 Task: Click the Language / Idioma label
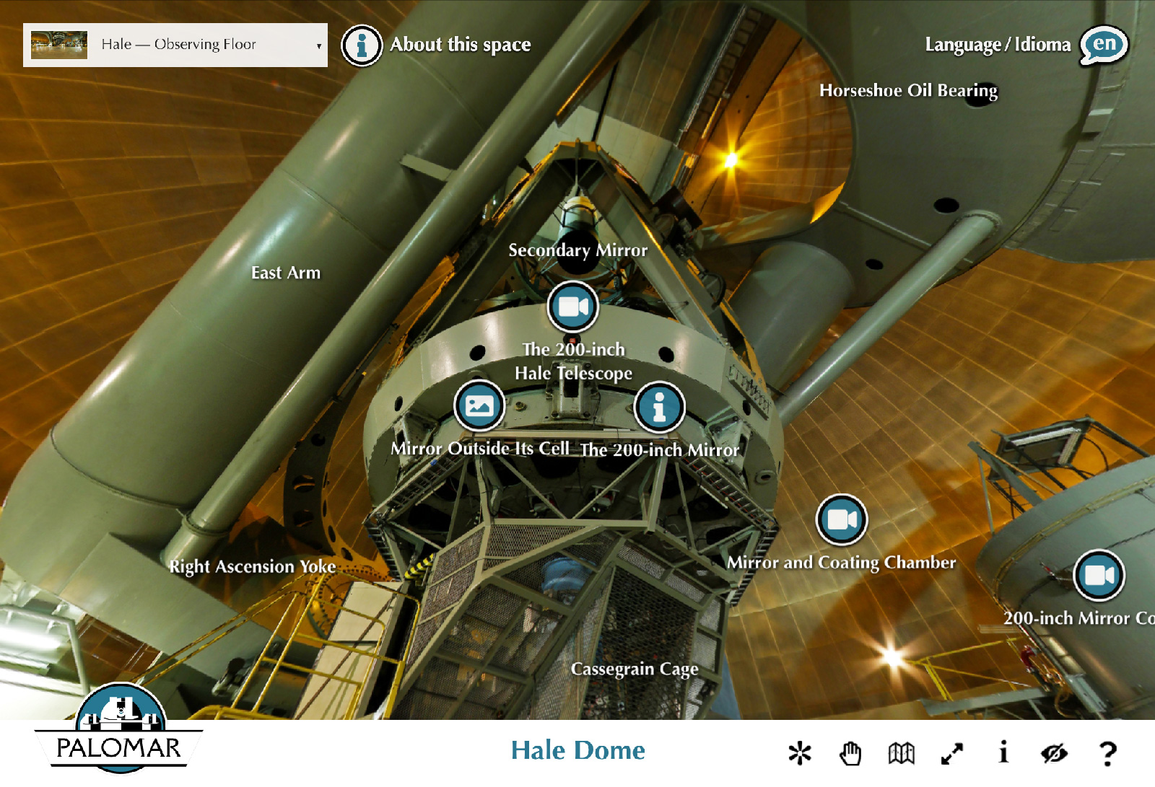point(998,45)
